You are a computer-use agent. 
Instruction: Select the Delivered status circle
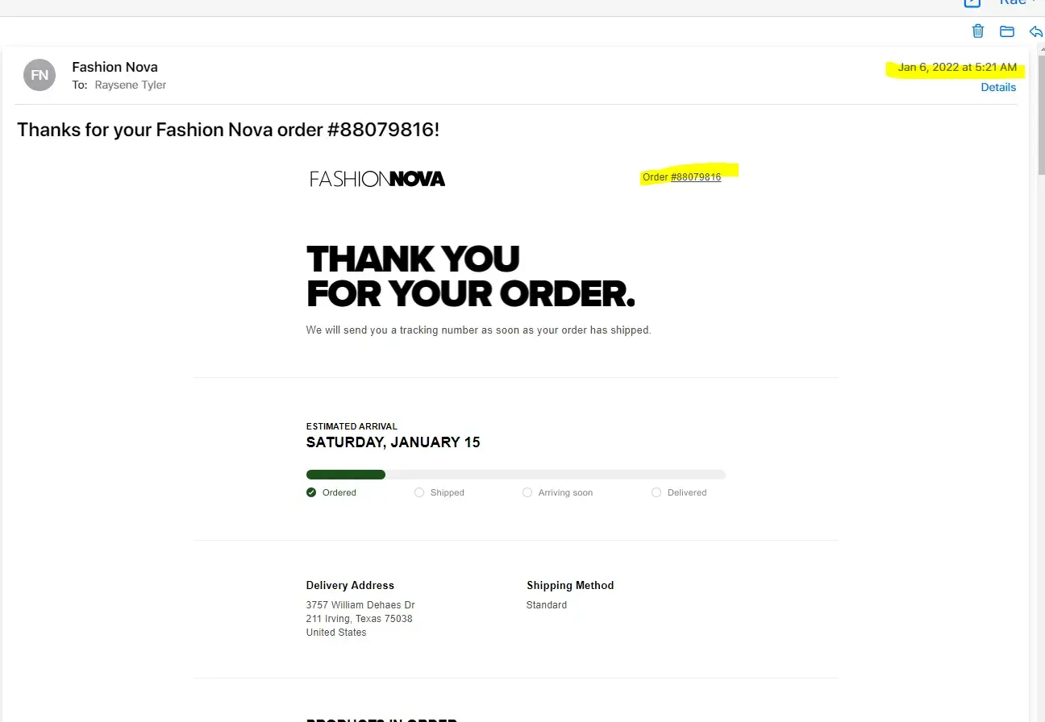click(x=656, y=492)
